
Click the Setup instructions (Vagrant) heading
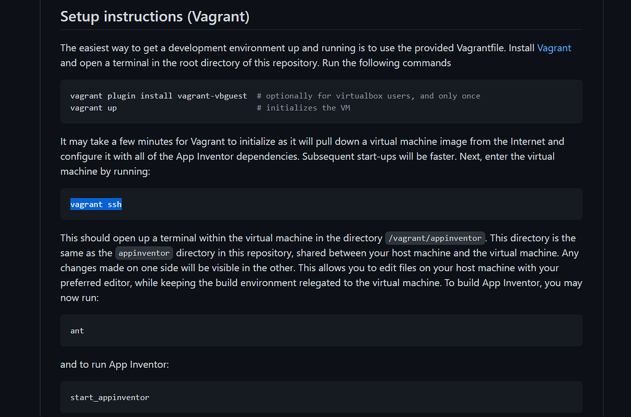[155, 17]
